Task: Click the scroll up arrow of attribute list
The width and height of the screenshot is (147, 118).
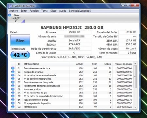Action: tap(135, 63)
